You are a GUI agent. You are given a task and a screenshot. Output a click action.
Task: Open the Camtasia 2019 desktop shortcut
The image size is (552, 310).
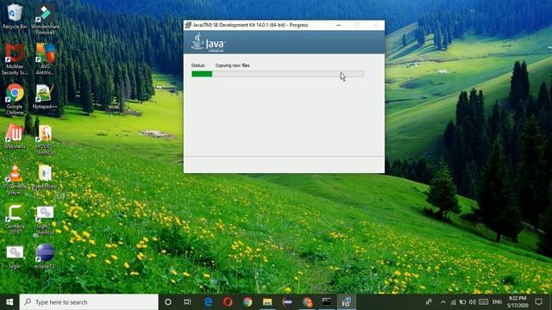pyautogui.click(x=15, y=220)
